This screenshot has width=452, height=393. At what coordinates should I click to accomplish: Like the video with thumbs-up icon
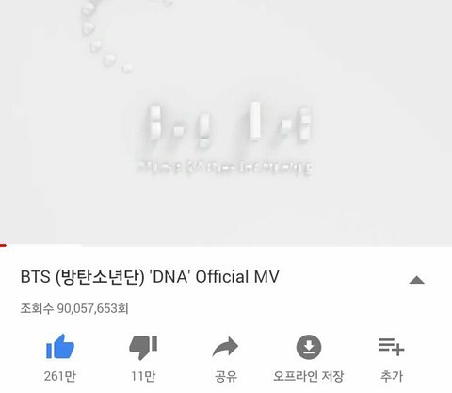[60, 347]
